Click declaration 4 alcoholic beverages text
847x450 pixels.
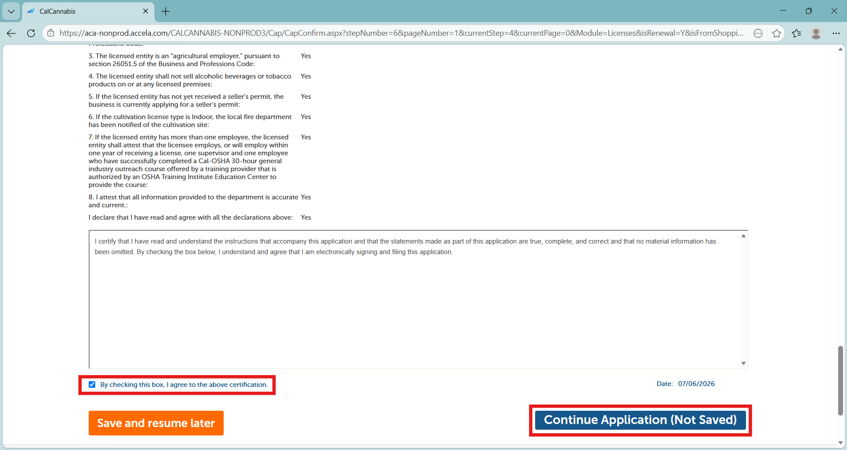tap(190, 80)
